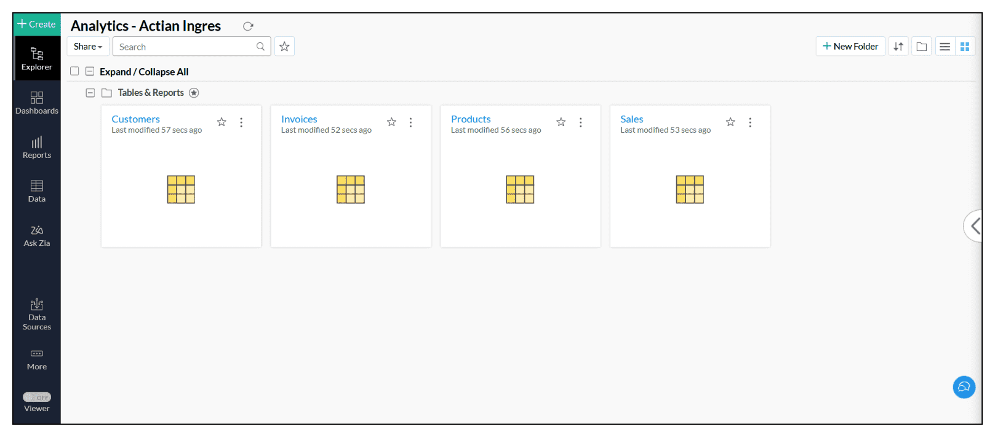Click the Invoices table thumbnail
Screen dimensions: 995x437
[351, 189]
